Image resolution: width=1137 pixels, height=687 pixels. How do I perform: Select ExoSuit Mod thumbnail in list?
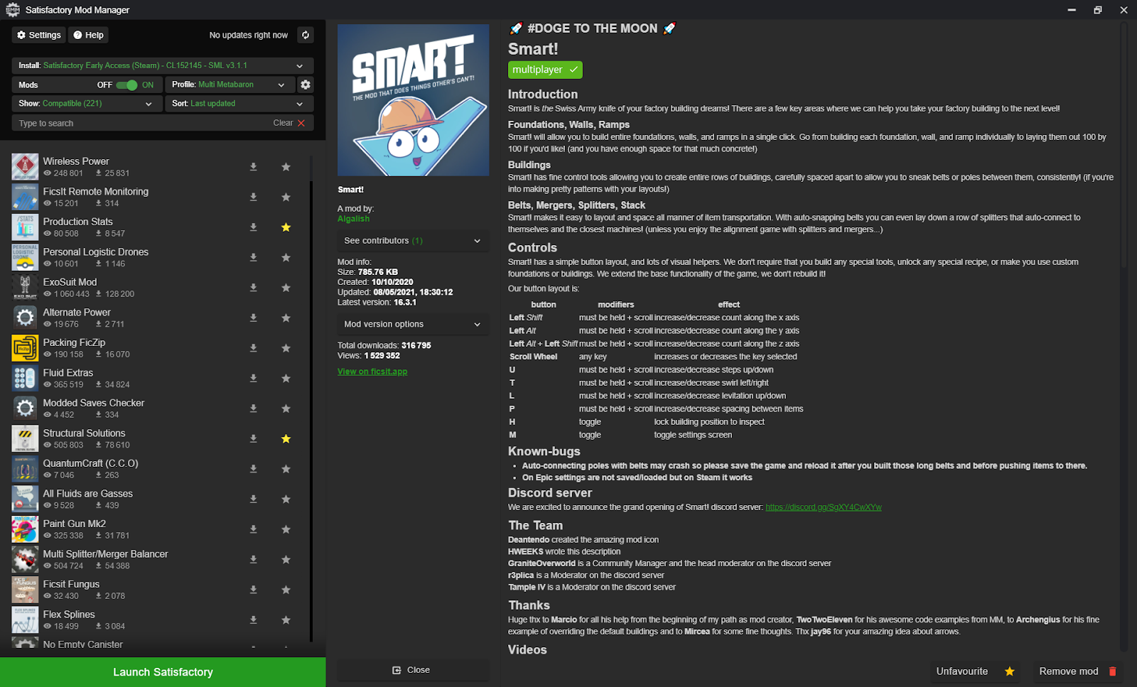click(25, 288)
